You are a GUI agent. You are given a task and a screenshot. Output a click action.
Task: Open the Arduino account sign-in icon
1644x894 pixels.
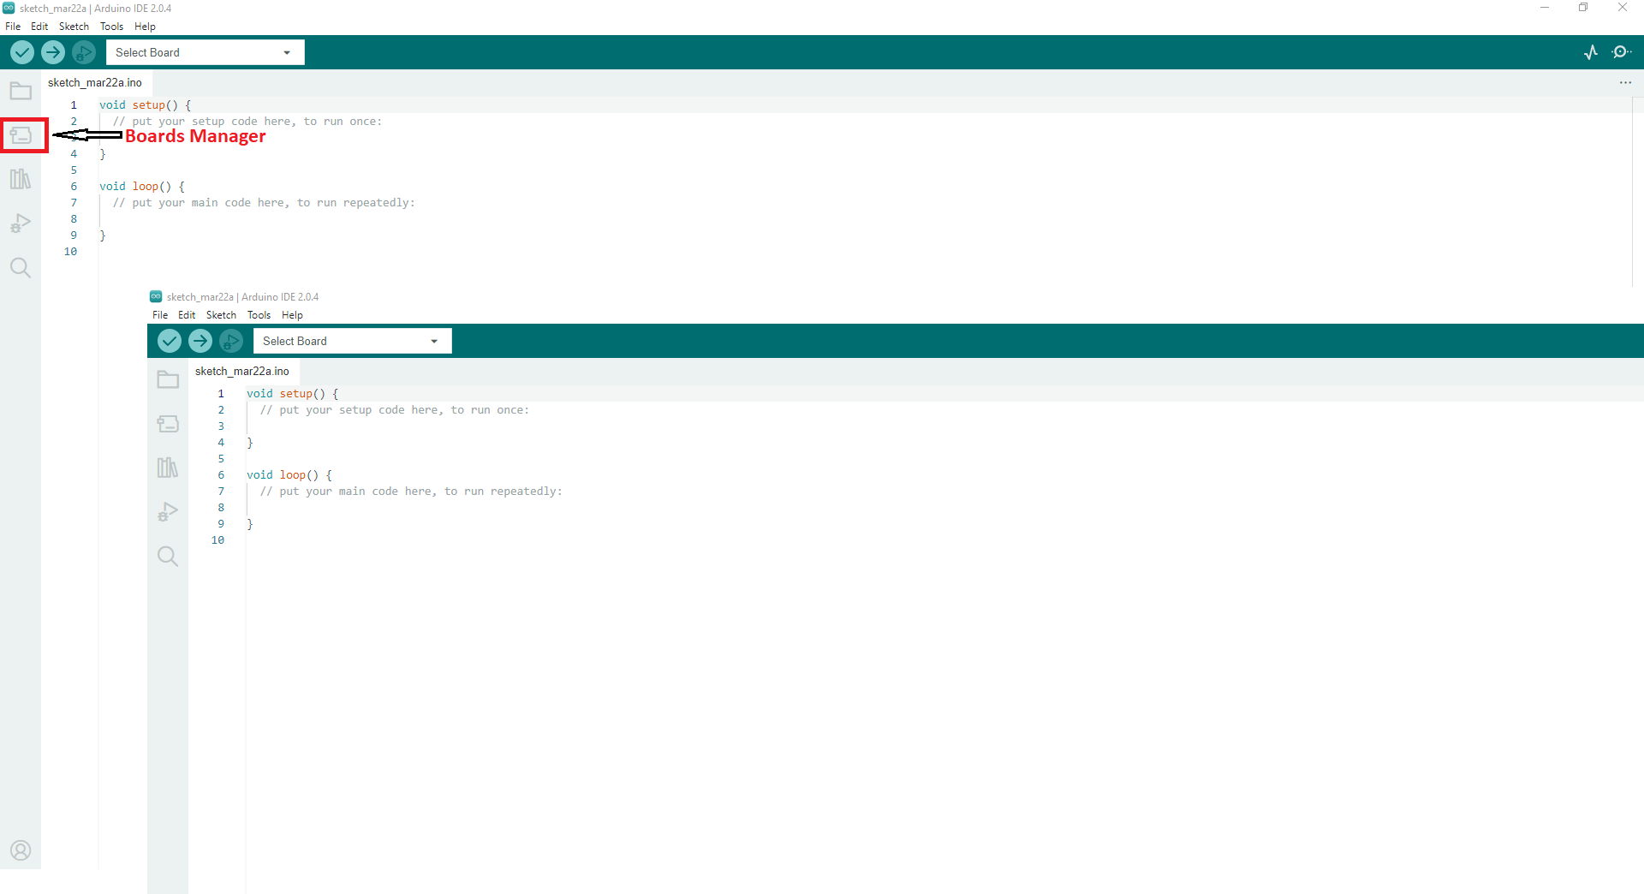(20, 850)
